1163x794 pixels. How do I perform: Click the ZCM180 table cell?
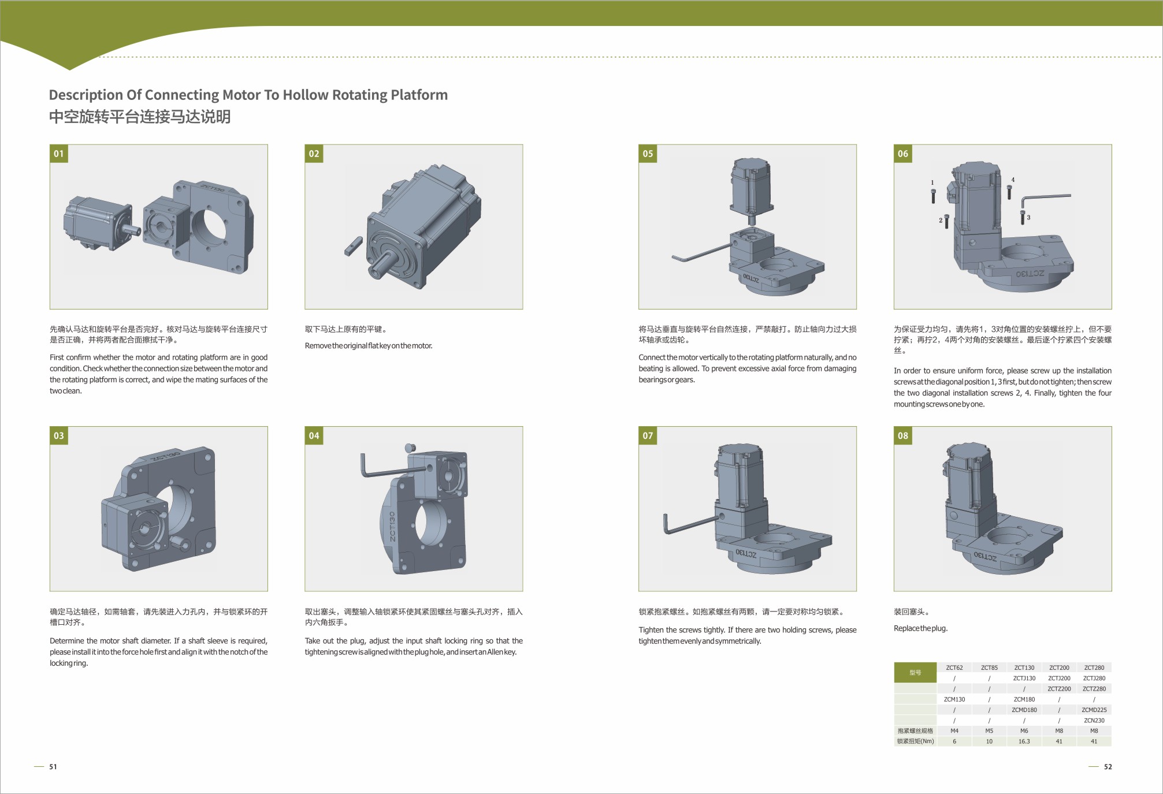[x=1024, y=699]
